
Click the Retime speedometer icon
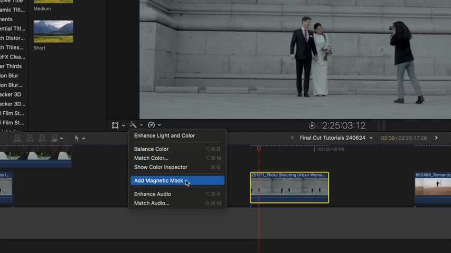pyautogui.click(x=151, y=125)
